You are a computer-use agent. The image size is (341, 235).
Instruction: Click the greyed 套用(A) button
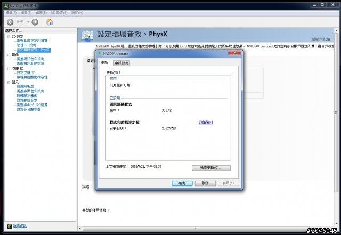229,183
